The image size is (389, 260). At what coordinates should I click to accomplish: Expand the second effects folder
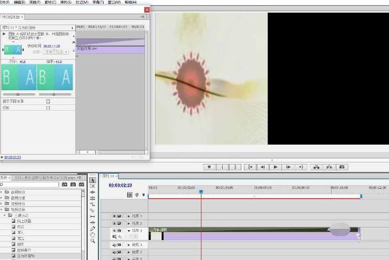(x=1, y=198)
